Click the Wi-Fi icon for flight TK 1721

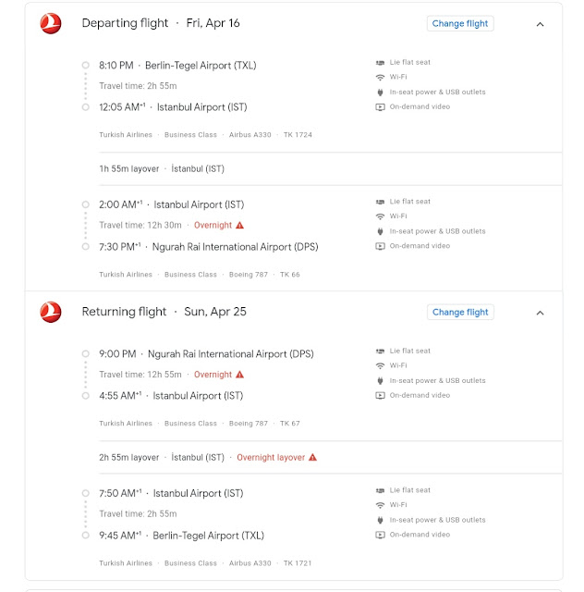coord(380,505)
